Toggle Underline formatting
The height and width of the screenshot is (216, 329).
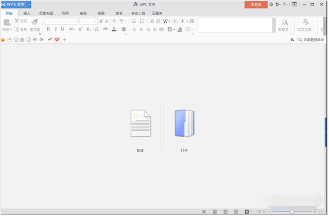point(63,29)
